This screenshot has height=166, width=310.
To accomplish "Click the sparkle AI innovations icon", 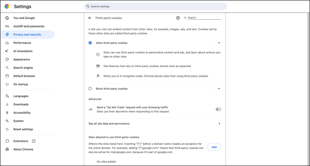I will click(7, 51).
